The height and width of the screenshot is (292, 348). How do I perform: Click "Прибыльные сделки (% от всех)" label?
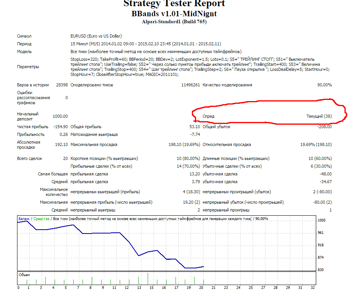pos(102,166)
